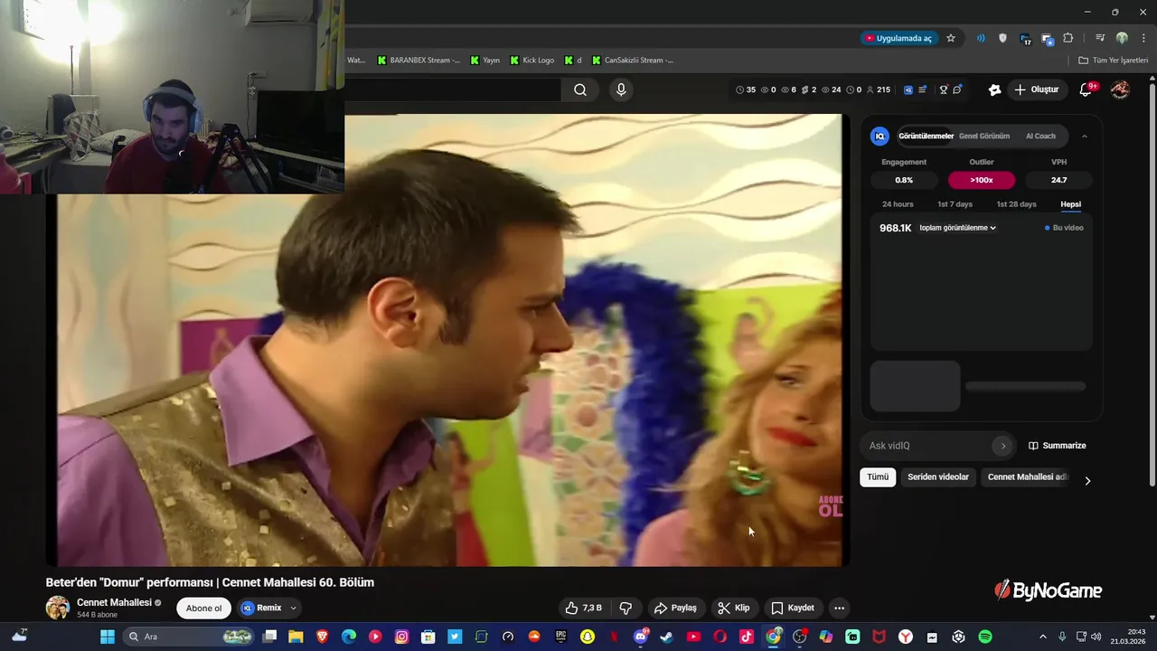Viewport: 1157px width, 651px height.
Task: Click the Ask vidIQ input field
Action: point(927,446)
